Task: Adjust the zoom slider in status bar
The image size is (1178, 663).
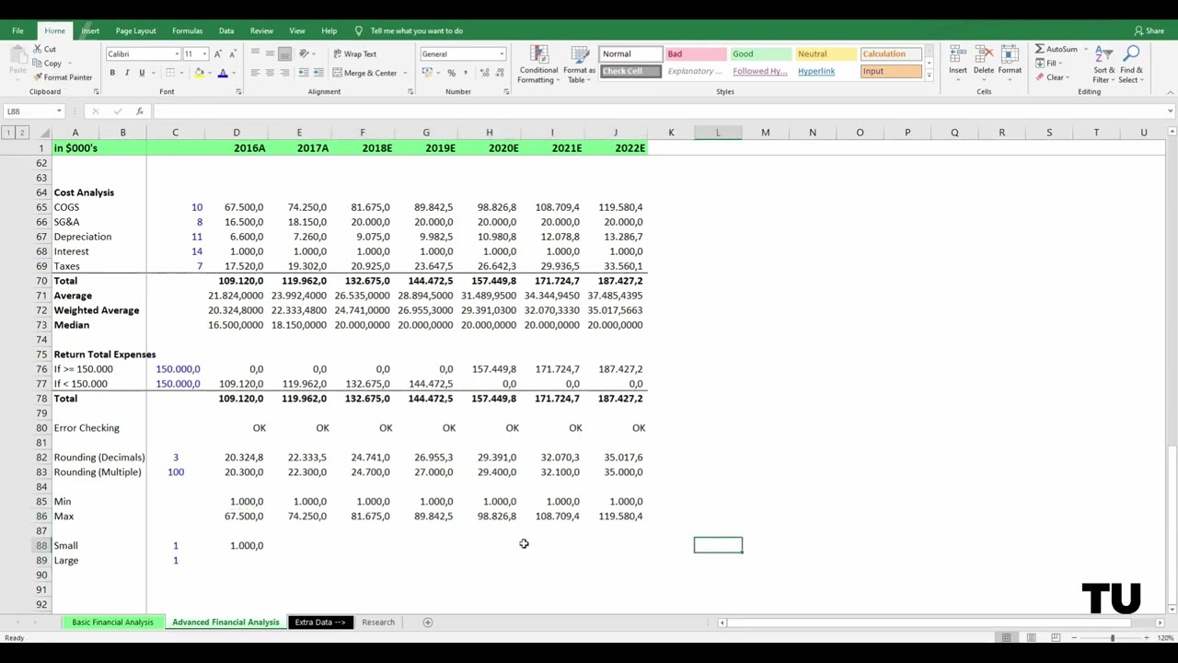Action: pyautogui.click(x=1112, y=637)
